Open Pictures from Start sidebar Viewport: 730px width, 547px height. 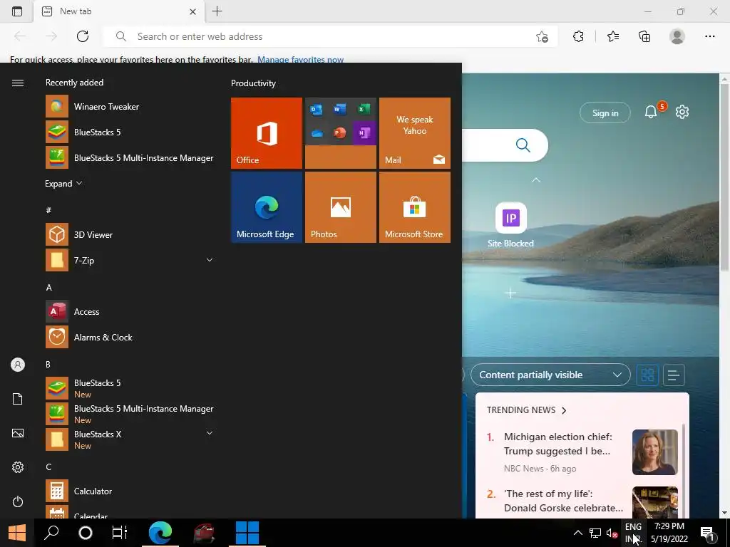pos(18,433)
